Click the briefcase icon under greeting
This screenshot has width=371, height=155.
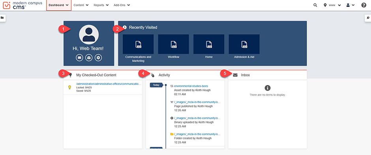(89, 57)
